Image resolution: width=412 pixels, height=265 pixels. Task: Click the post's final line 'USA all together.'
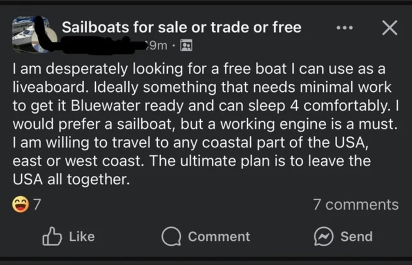pyautogui.click(x=69, y=179)
